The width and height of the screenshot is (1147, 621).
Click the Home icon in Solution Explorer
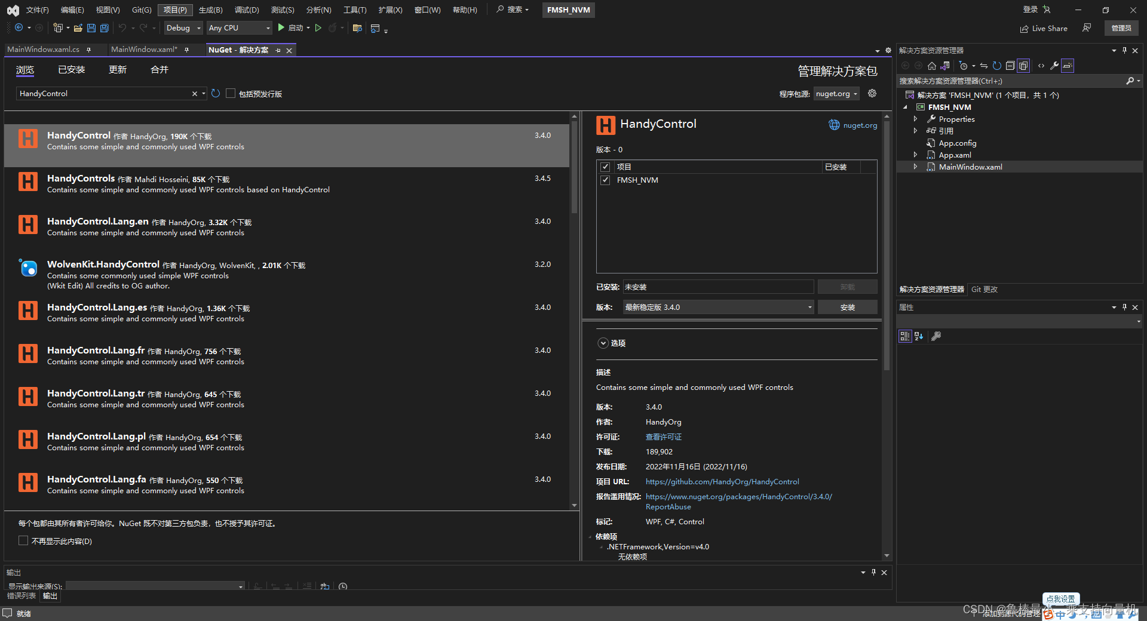click(x=931, y=66)
